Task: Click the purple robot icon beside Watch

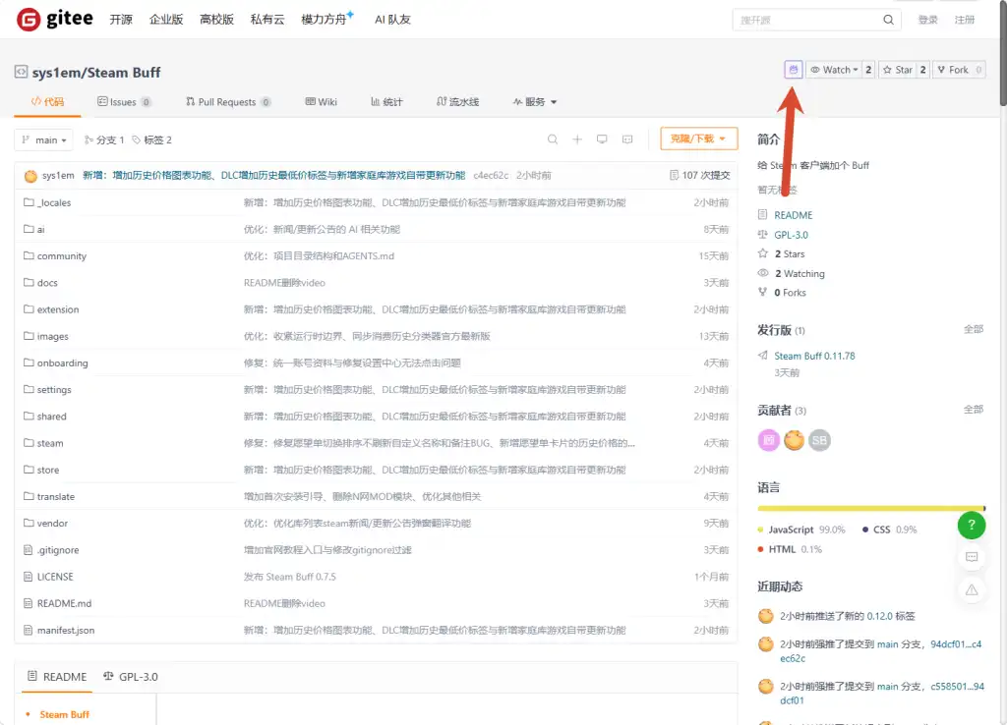Action: 794,70
